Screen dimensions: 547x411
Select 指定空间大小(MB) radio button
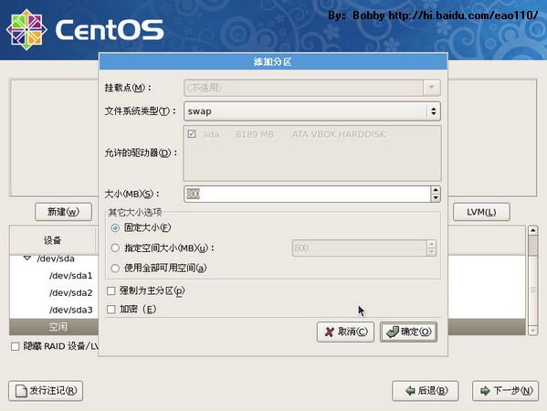115,248
